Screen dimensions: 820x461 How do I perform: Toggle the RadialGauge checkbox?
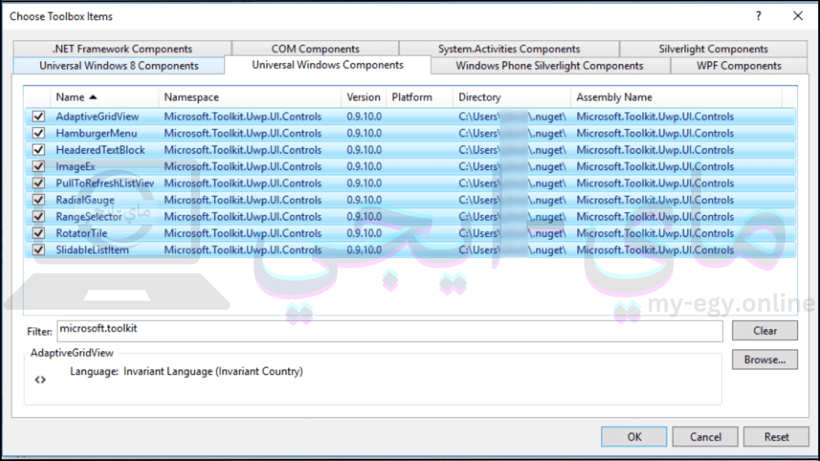pyautogui.click(x=39, y=200)
